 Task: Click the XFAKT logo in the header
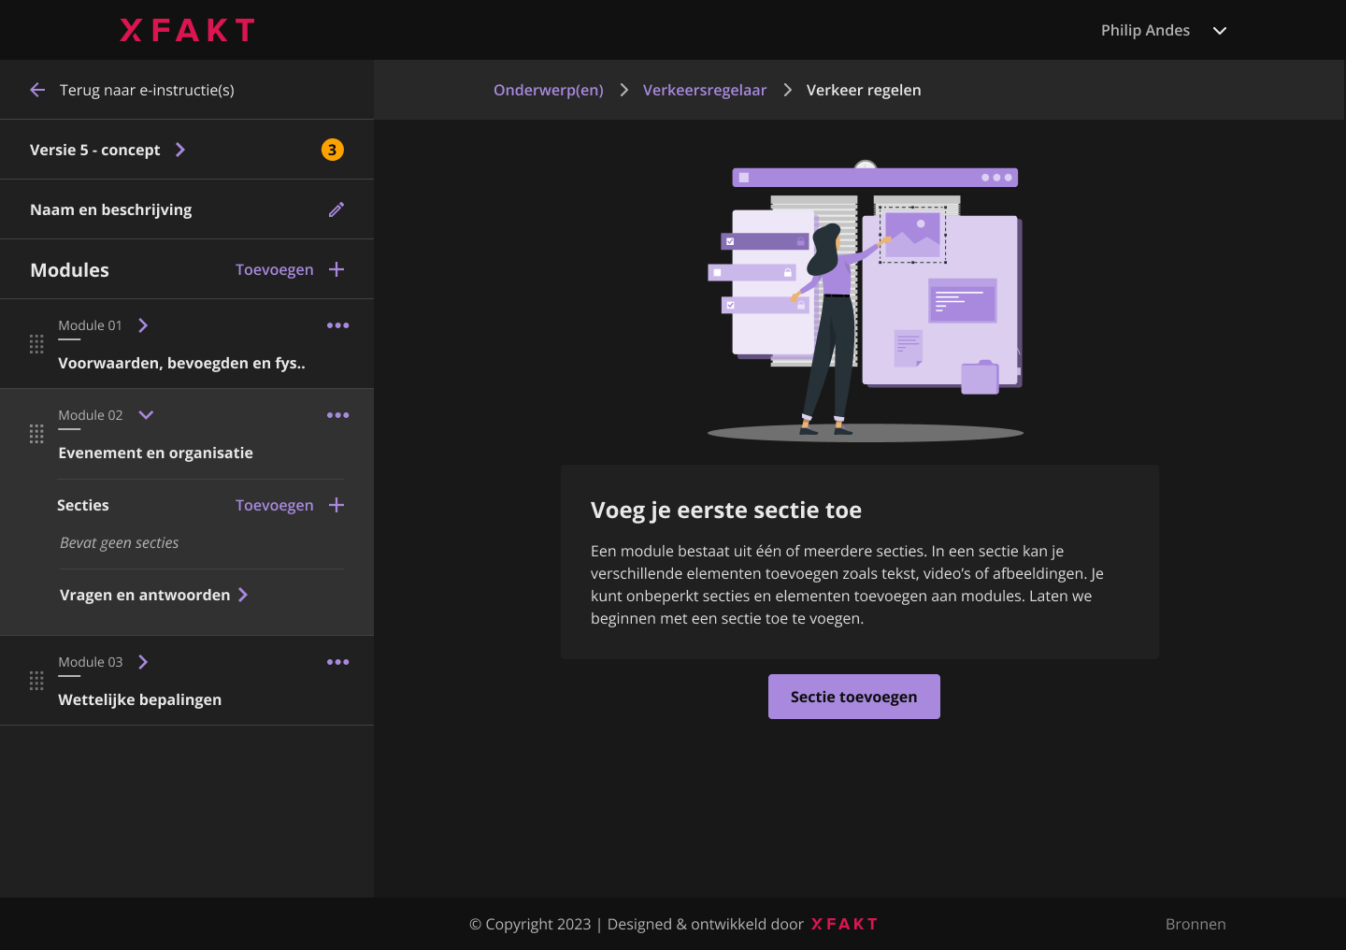click(187, 30)
